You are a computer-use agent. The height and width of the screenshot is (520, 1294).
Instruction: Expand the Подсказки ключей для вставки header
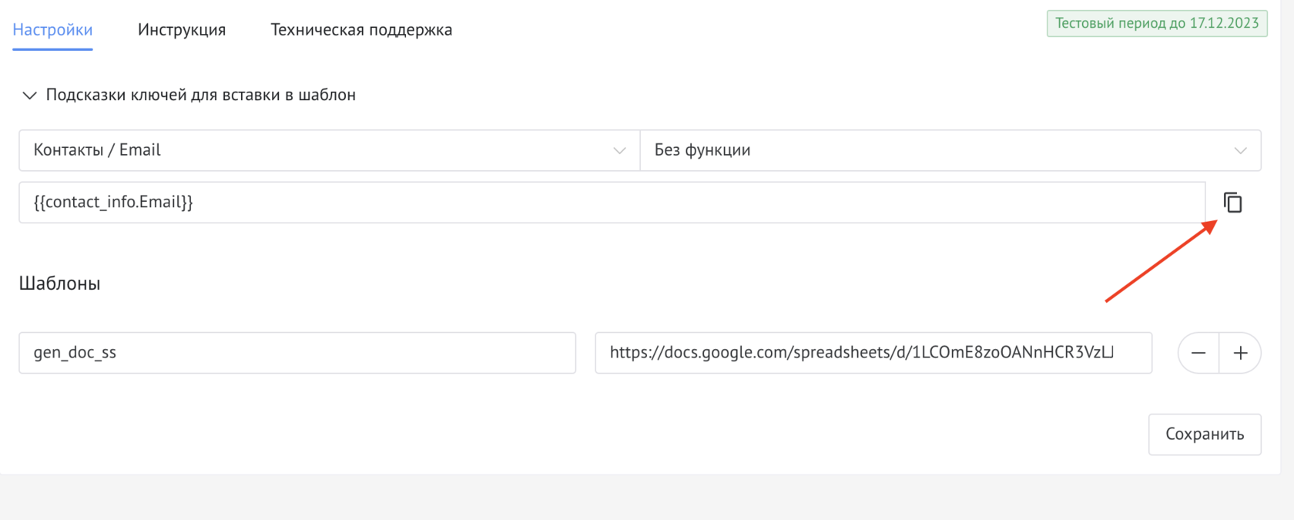coord(200,95)
